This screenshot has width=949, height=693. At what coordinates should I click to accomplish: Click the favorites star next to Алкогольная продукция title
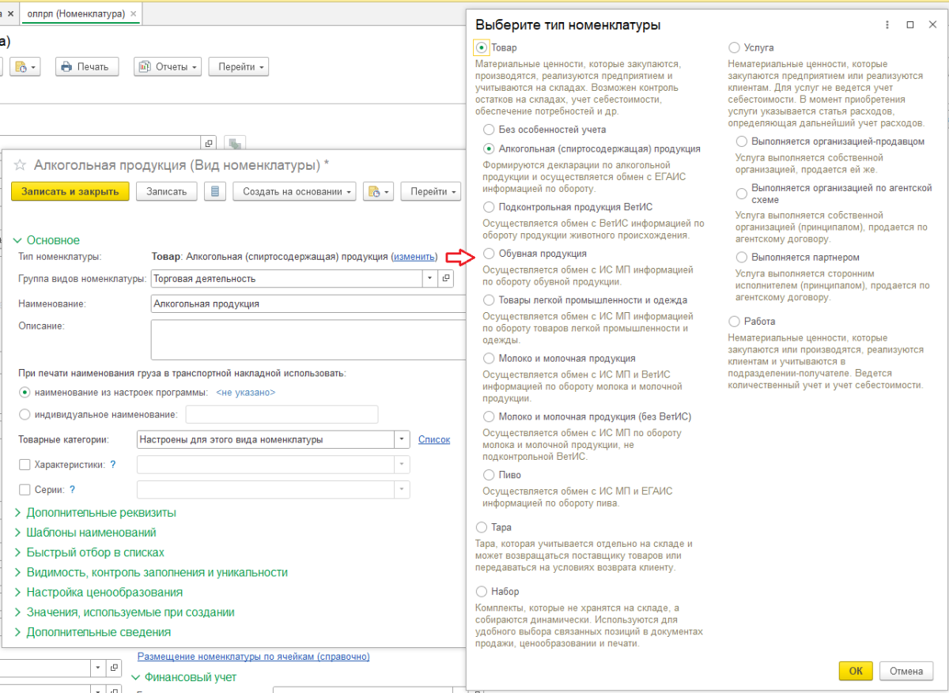(x=20, y=165)
